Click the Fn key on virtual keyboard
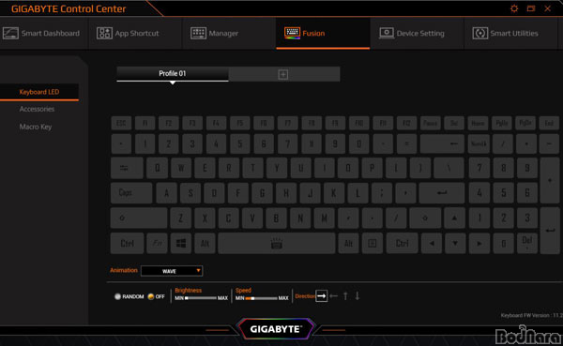This screenshot has height=346, width=563. 157,244
